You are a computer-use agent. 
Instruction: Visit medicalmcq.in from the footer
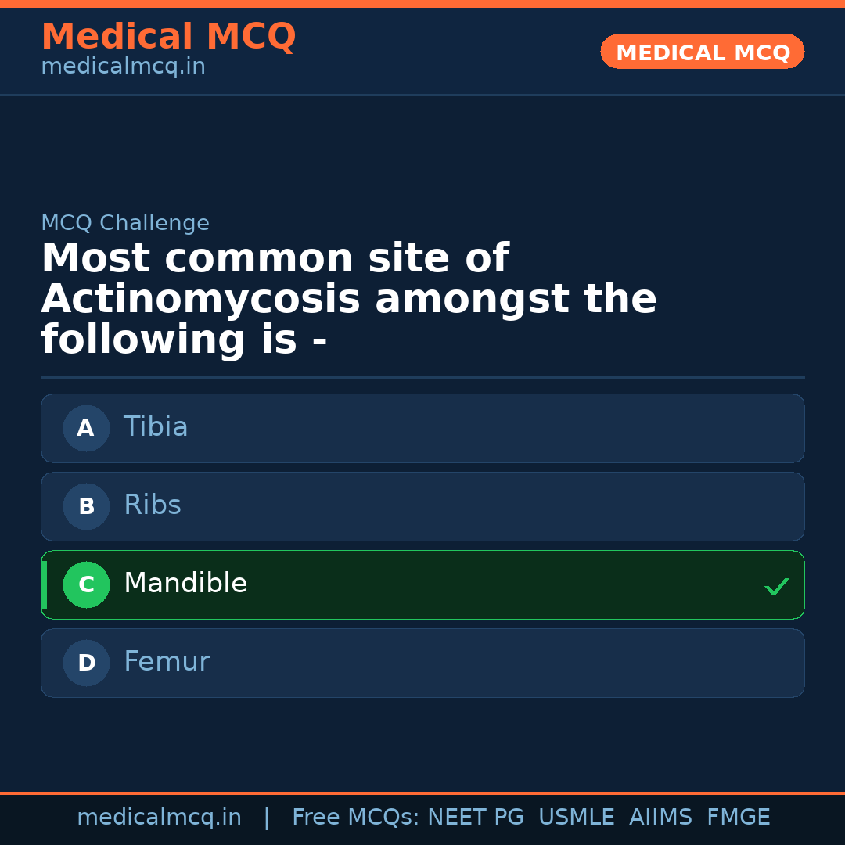160,817
